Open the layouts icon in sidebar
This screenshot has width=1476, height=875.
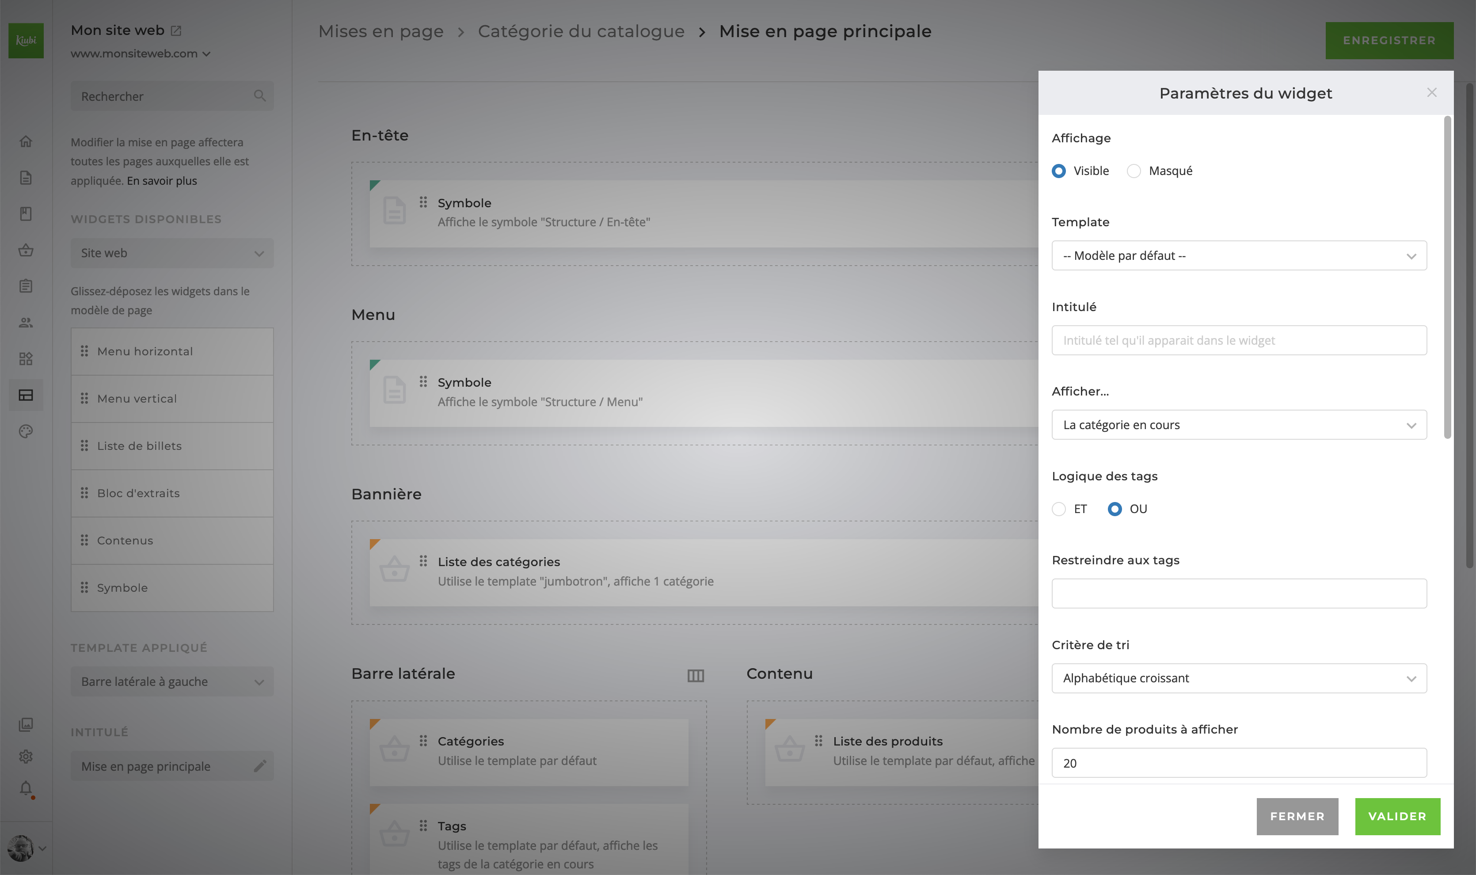point(26,395)
